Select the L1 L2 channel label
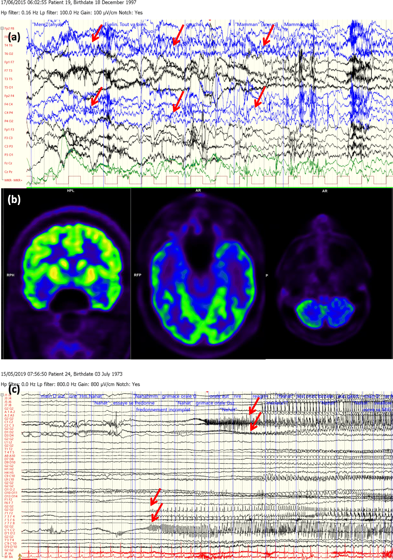The width and height of the screenshot is (393, 560). tap(8, 442)
